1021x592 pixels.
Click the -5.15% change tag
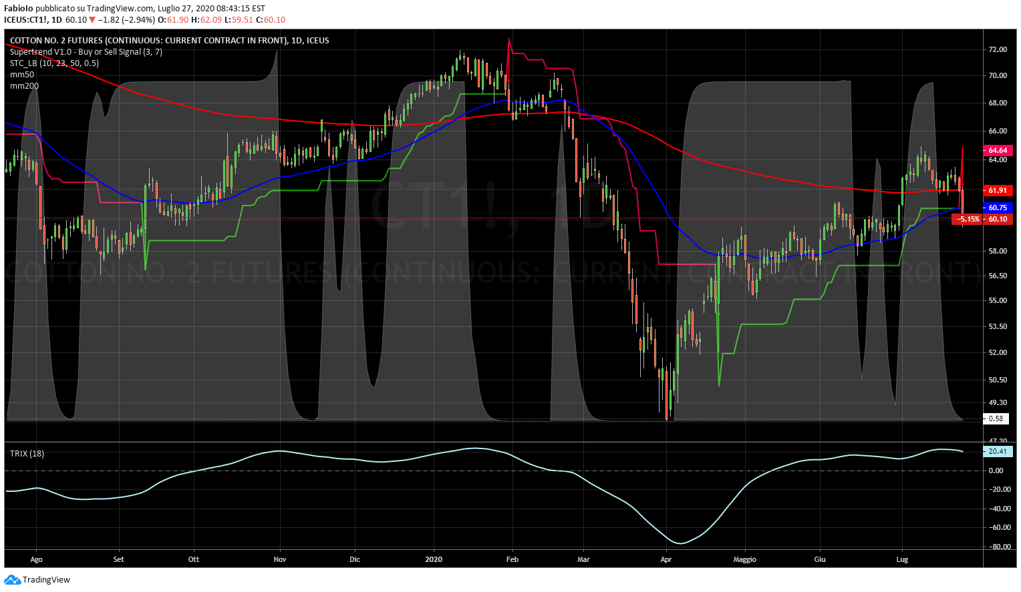pyautogui.click(x=967, y=219)
